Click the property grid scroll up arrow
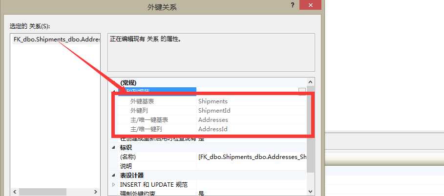Image resolution: width=444 pixels, height=196 pixels. tap(310, 82)
